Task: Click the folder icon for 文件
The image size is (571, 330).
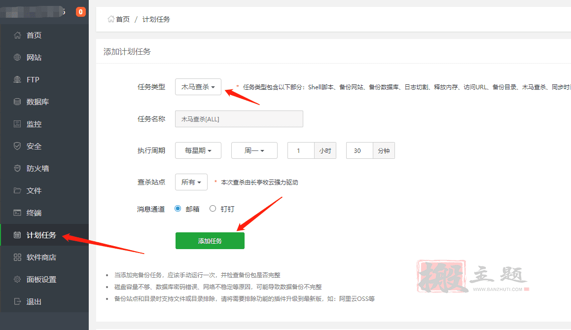Action: pyautogui.click(x=17, y=190)
